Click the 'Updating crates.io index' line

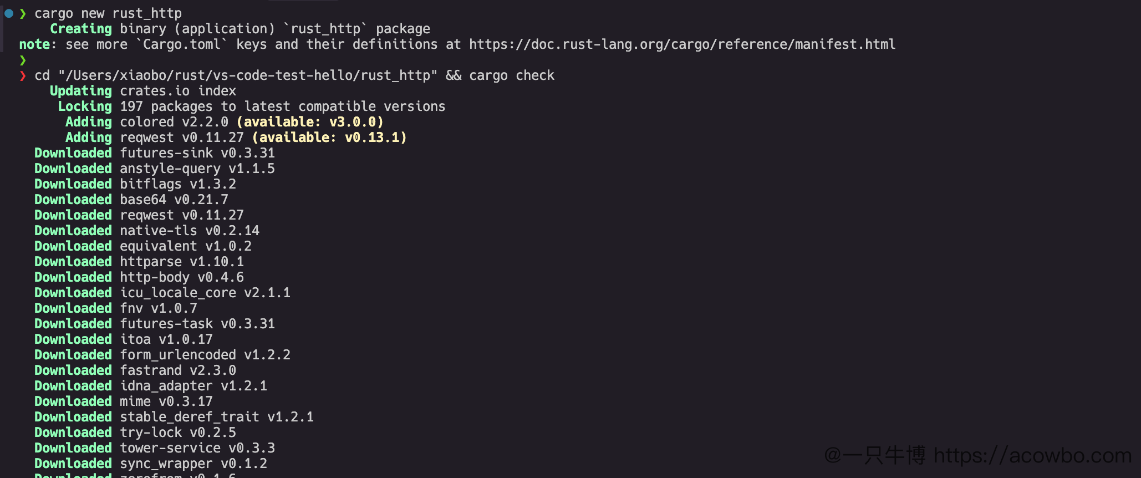click(x=143, y=91)
